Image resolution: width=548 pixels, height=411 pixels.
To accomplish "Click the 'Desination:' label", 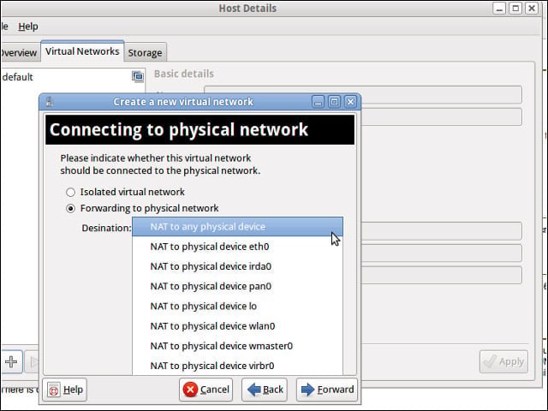I will [106, 229].
